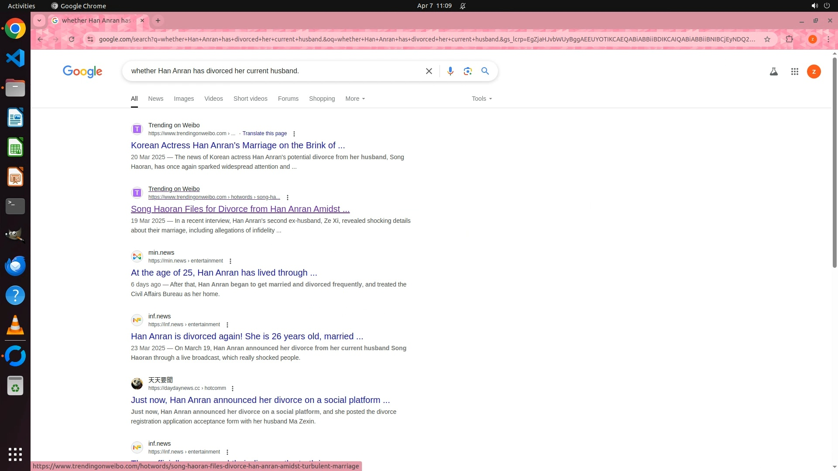Bookmark this page with star icon

click(x=767, y=39)
